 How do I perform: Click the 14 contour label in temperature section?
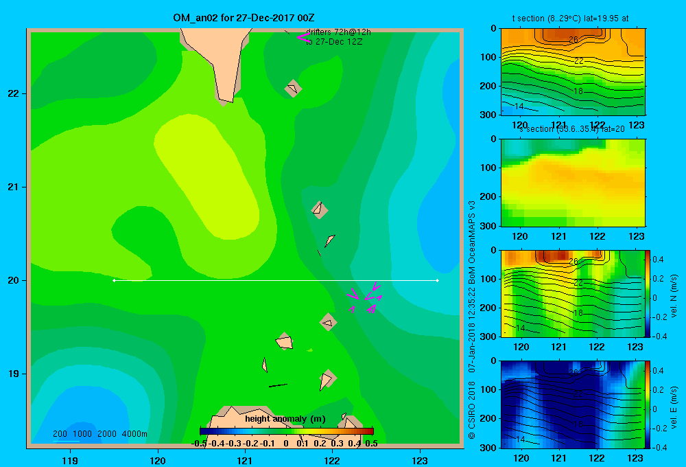pyautogui.click(x=519, y=106)
